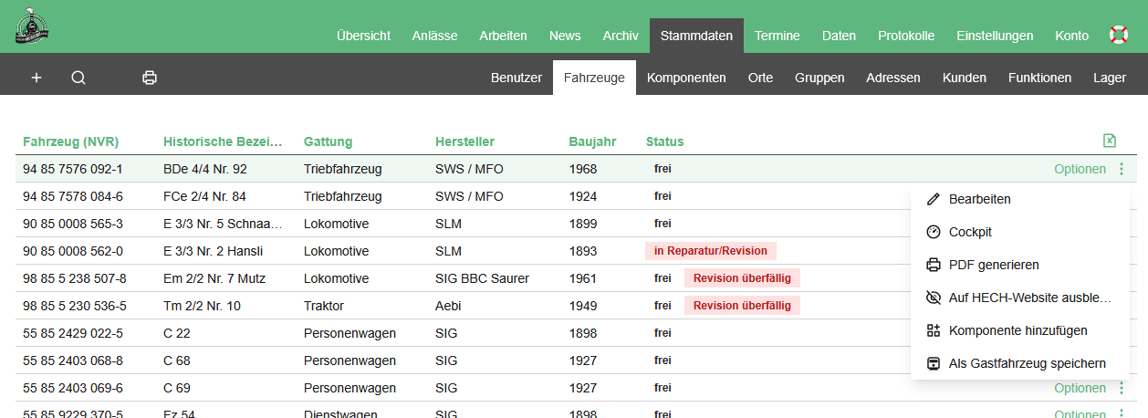The width and height of the screenshot is (1148, 418).
Task: Select Bearbeiten from context menu
Action: [1020, 199]
